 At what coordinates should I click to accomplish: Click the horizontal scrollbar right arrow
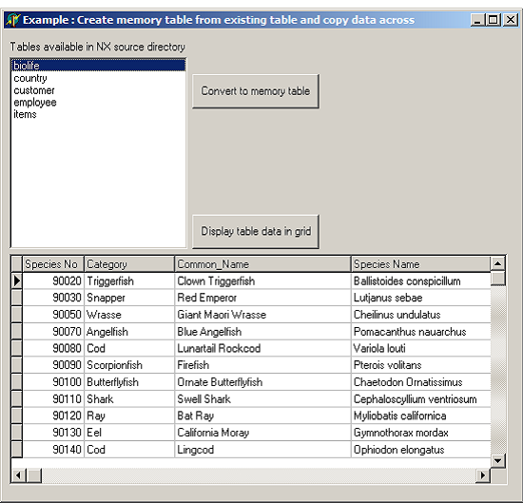tap(483, 475)
